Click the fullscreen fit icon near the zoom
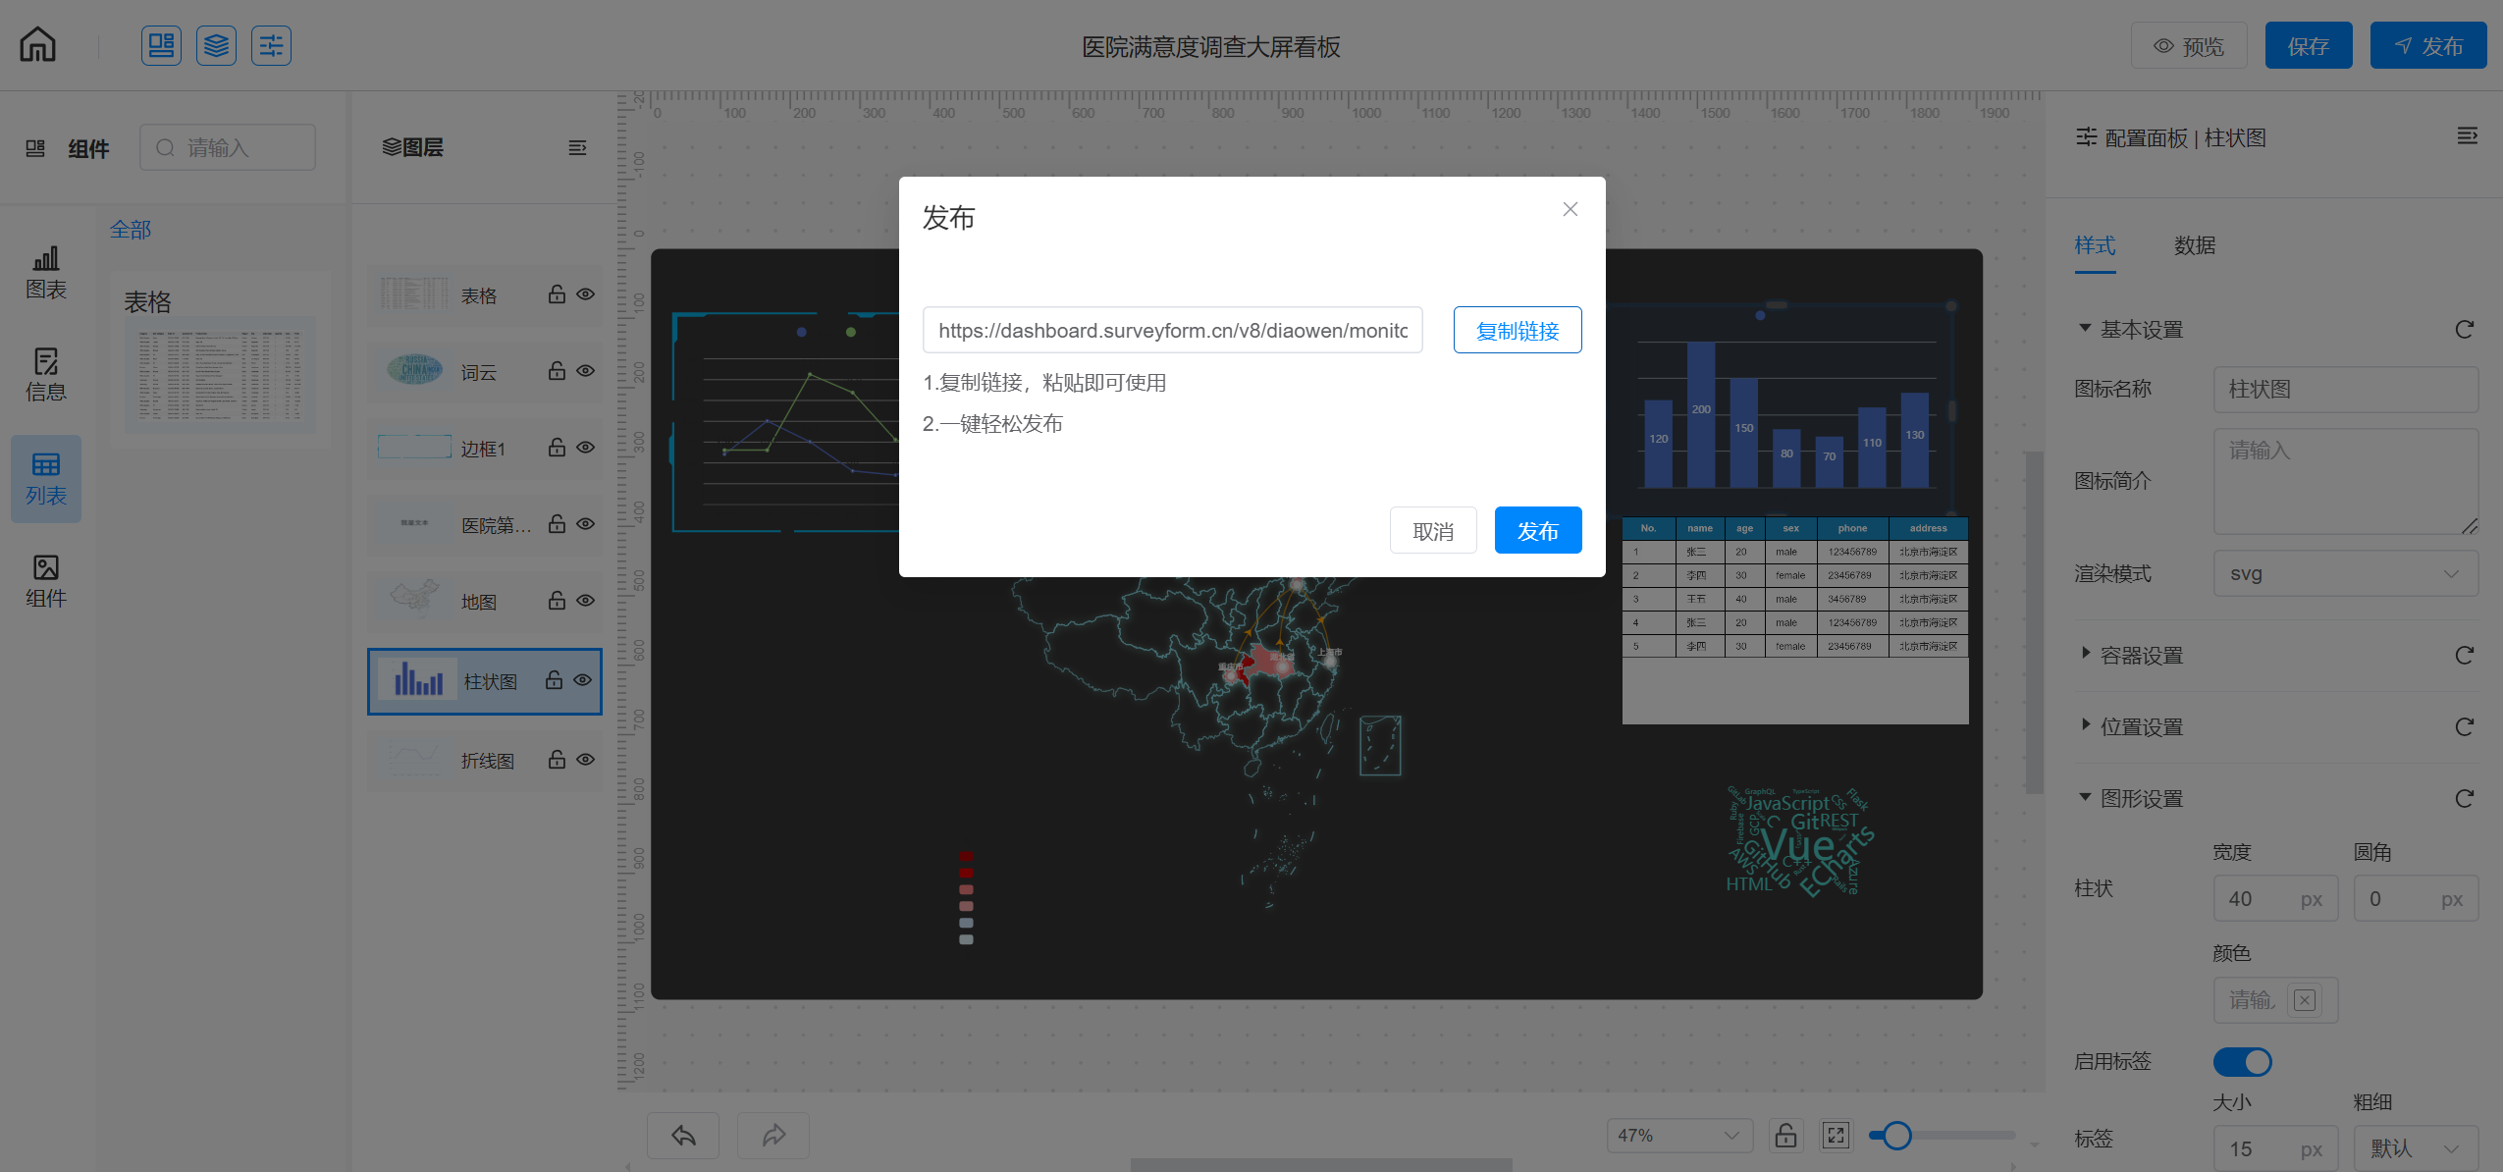The height and width of the screenshot is (1172, 2503). (x=1836, y=1136)
